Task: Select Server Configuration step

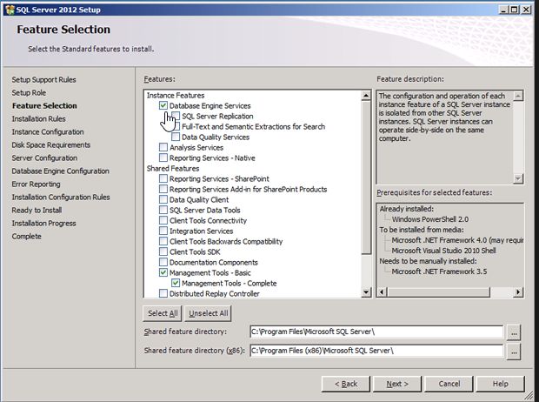Action: click(44, 158)
